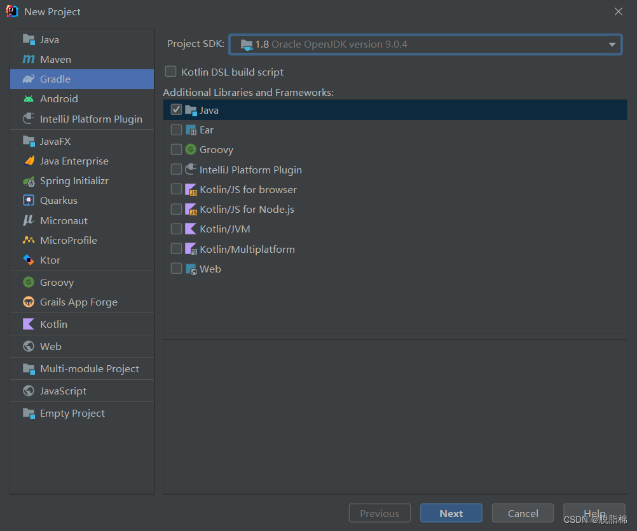Screen dimensions: 637x531
Task: Open the Project SDK dropdown
Action: tap(611, 44)
